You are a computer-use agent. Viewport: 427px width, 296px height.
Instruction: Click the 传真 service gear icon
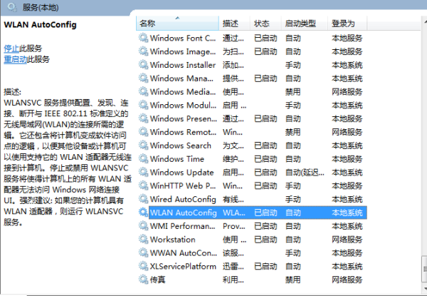(143, 280)
